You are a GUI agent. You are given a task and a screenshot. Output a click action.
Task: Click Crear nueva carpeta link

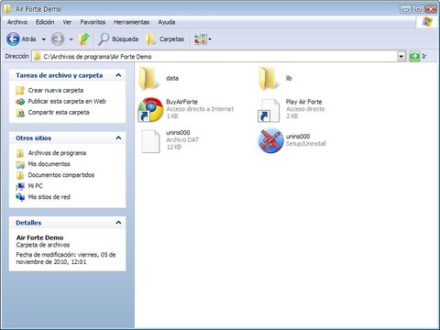(x=56, y=91)
